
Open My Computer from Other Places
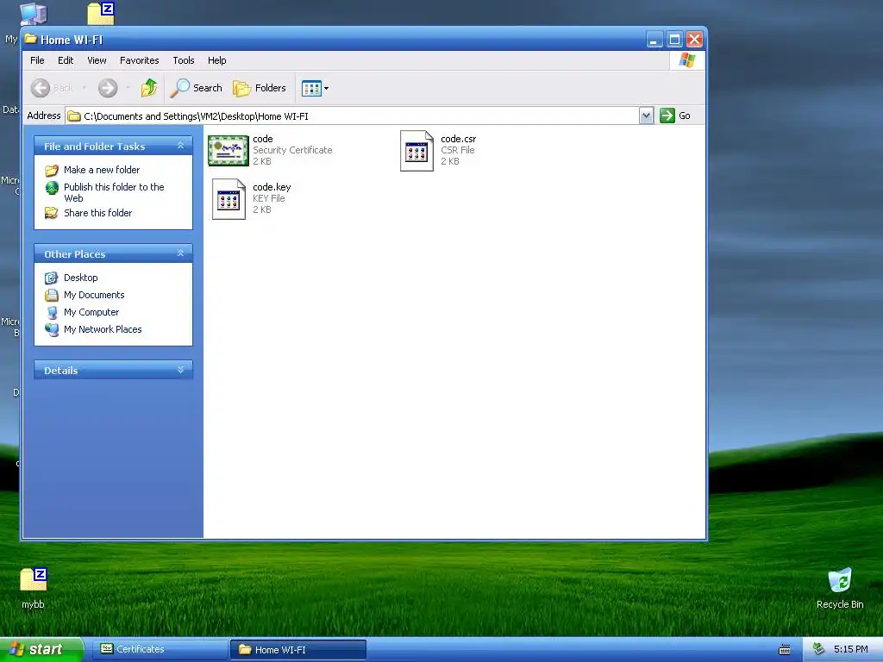click(91, 312)
